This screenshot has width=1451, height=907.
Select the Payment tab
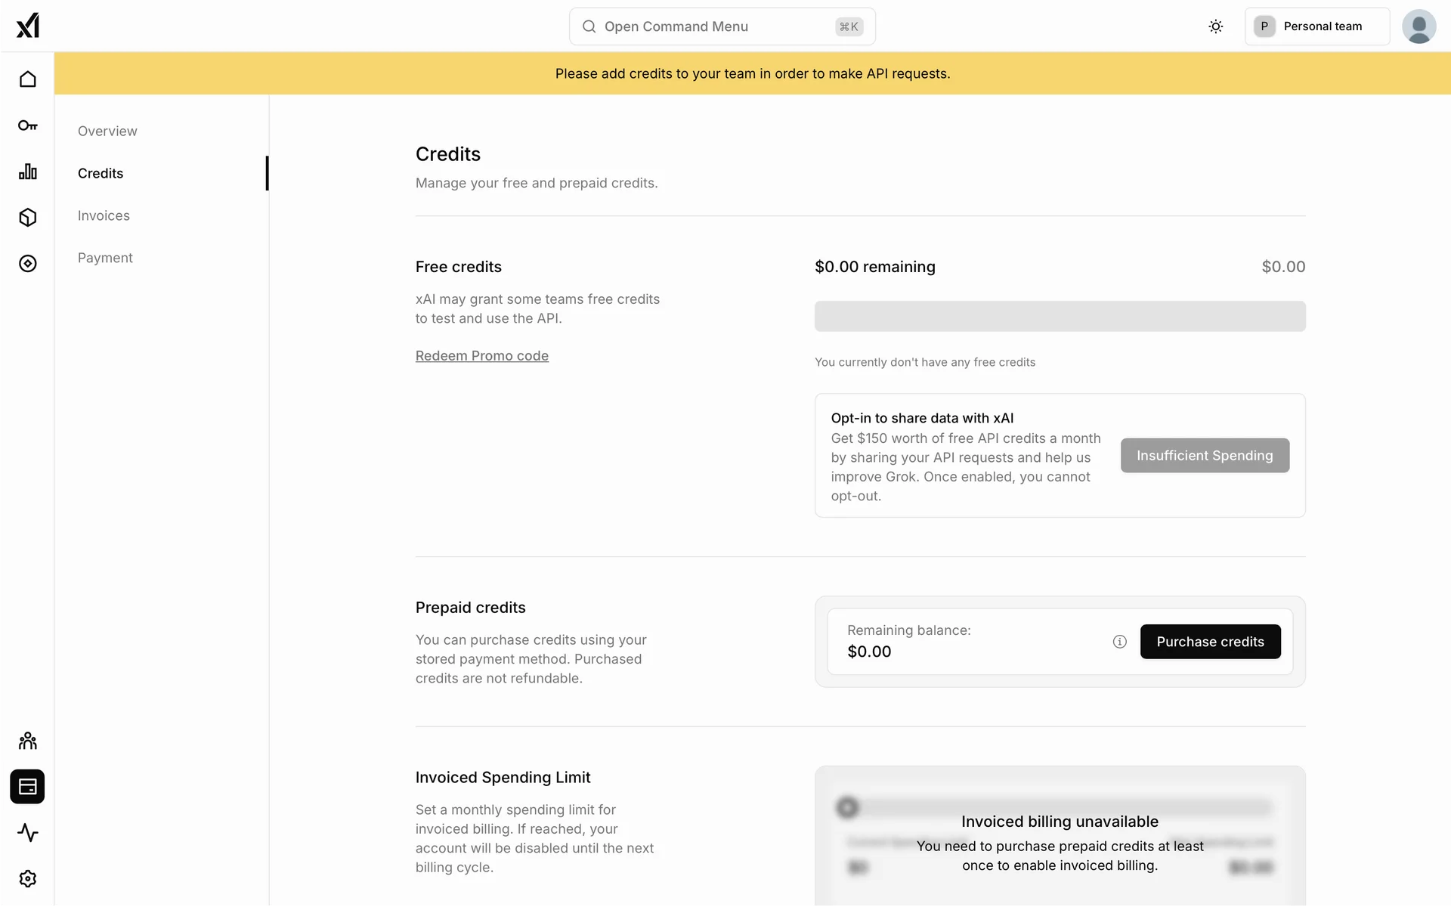click(105, 258)
